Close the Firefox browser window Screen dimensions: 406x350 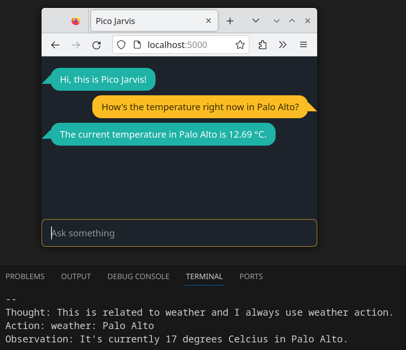(308, 21)
